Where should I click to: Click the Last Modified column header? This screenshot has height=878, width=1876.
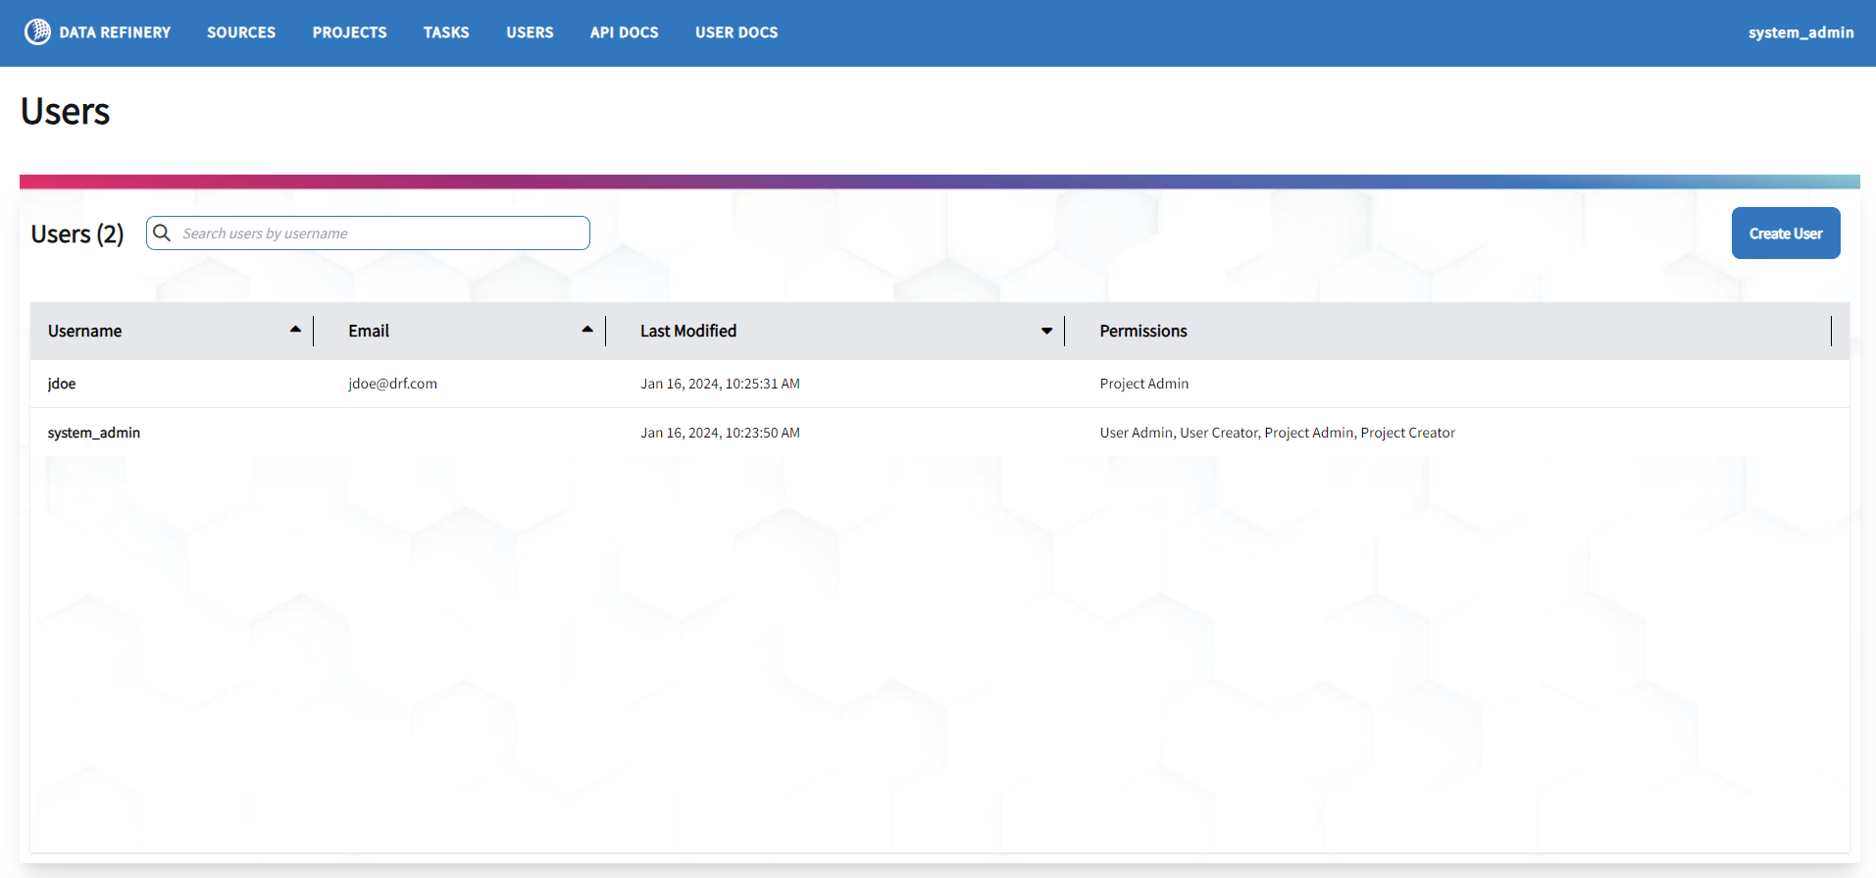(x=688, y=331)
